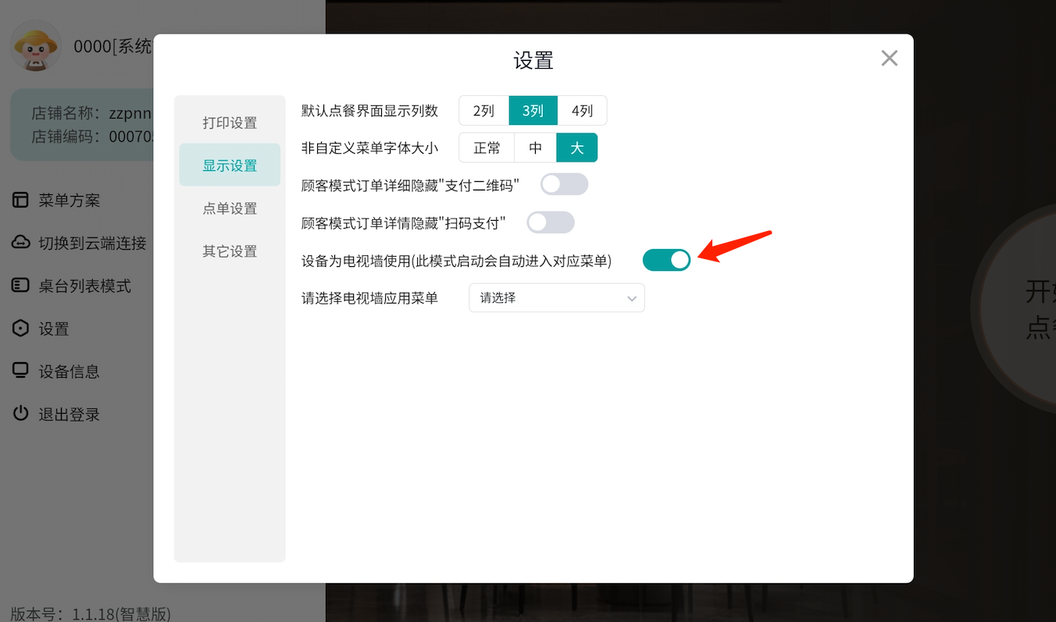Open the 点单设置 tab
This screenshot has width=1056, height=622.
tap(229, 208)
